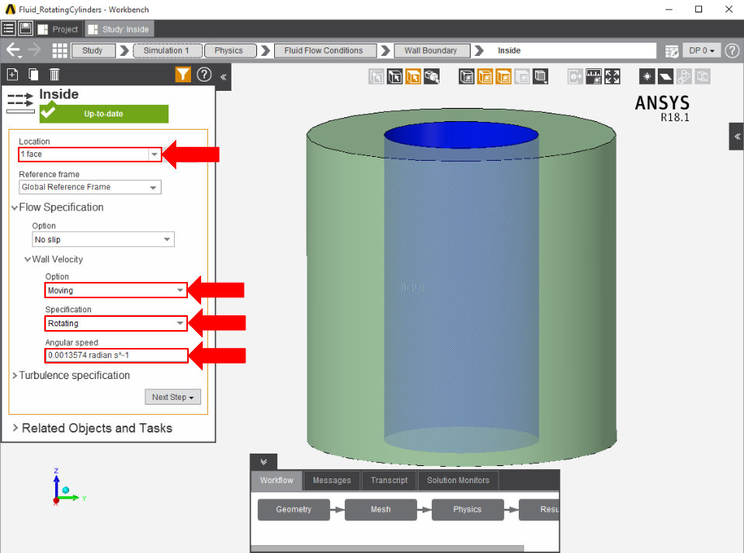Open panel help question mark
This screenshot has height=553, width=744.
point(204,75)
